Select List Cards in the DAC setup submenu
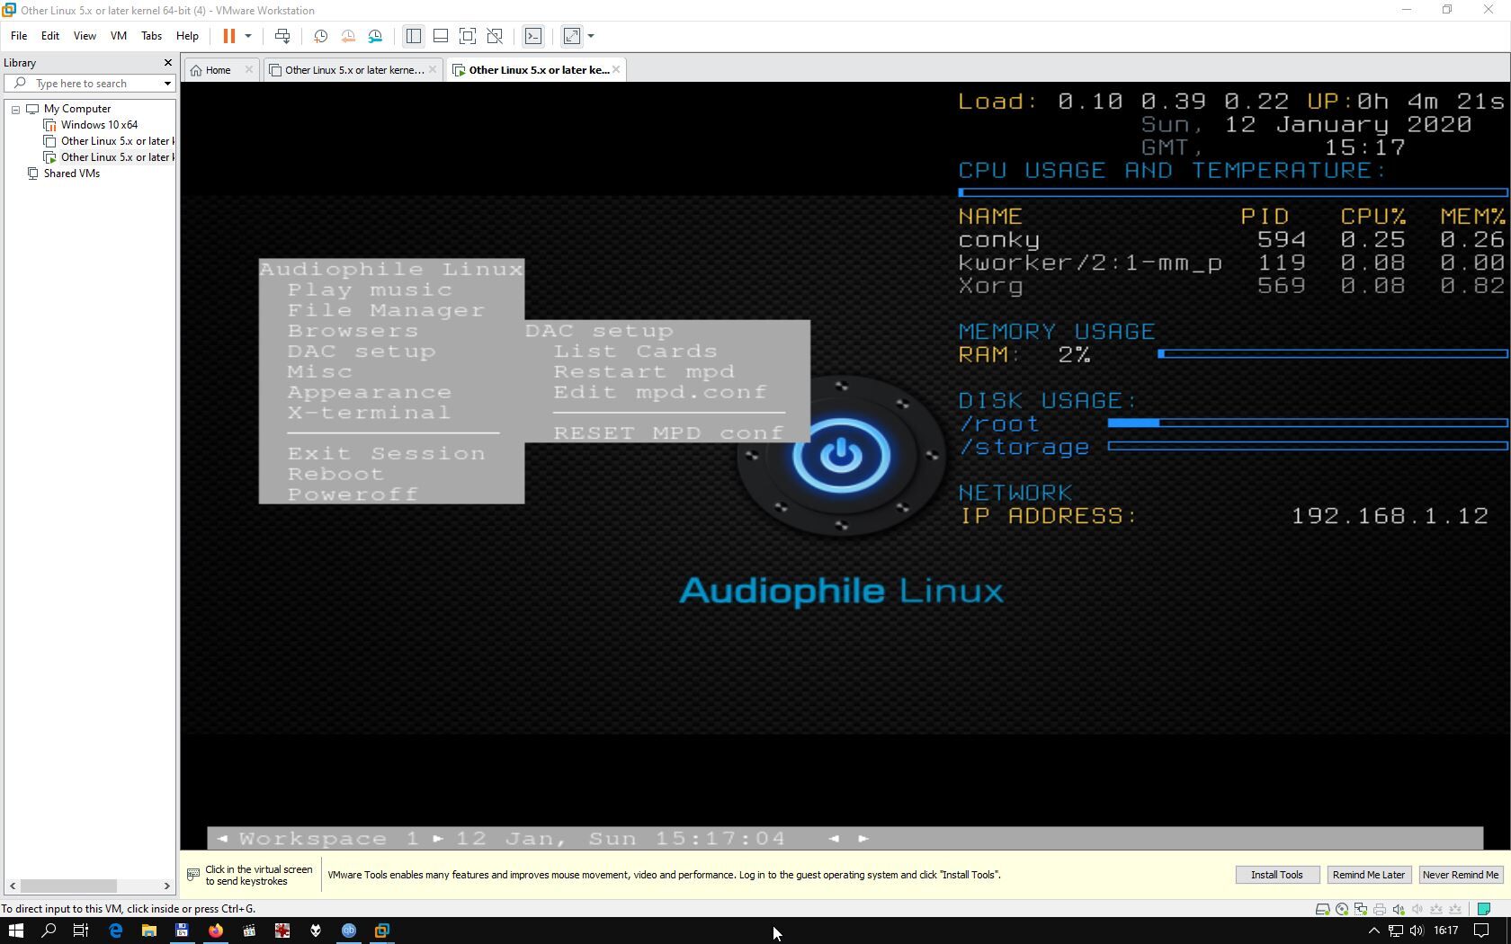This screenshot has width=1511, height=944. pyautogui.click(x=636, y=352)
